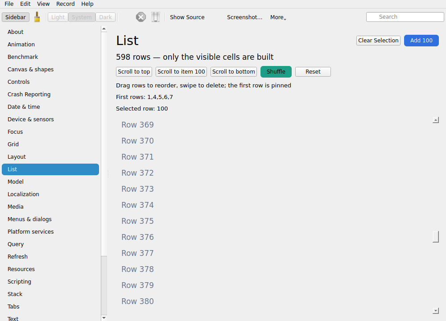
Task: Open the Help menu
Action: [x=87, y=4]
